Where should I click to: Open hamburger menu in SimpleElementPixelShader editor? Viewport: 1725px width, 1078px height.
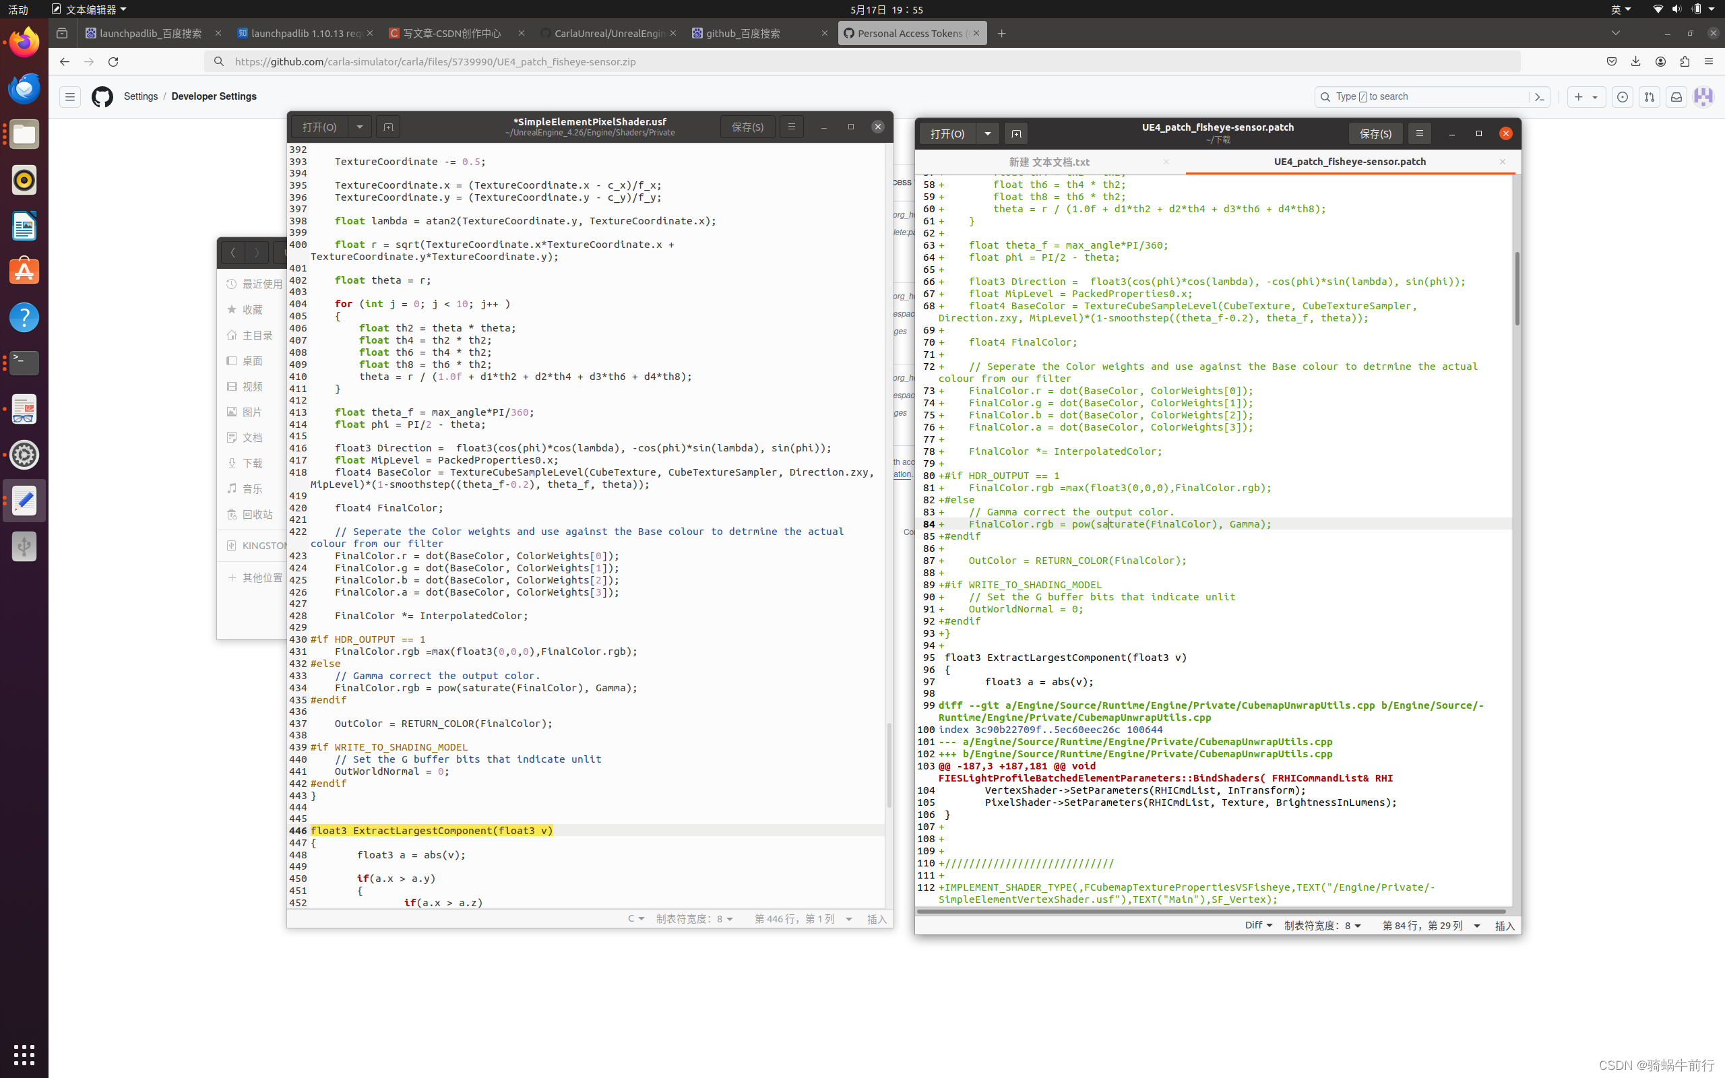click(791, 126)
